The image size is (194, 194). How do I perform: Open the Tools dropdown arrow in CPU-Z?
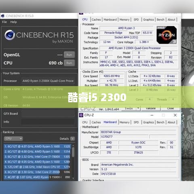pos(138,108)
